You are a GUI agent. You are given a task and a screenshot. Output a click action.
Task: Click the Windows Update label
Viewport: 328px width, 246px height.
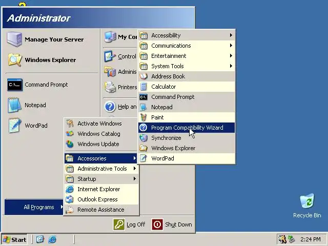(x=98, y=144)
